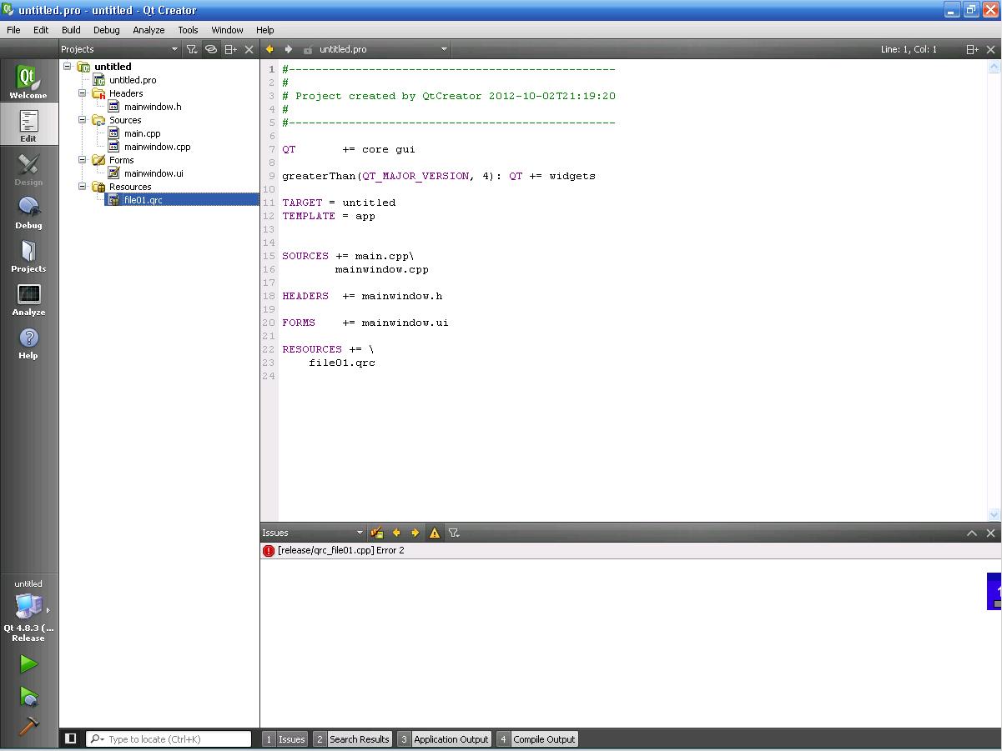Open the Projects mode icon
Image resolution: width=1002 pixels, height=751 pixels.
pos(28,256)
